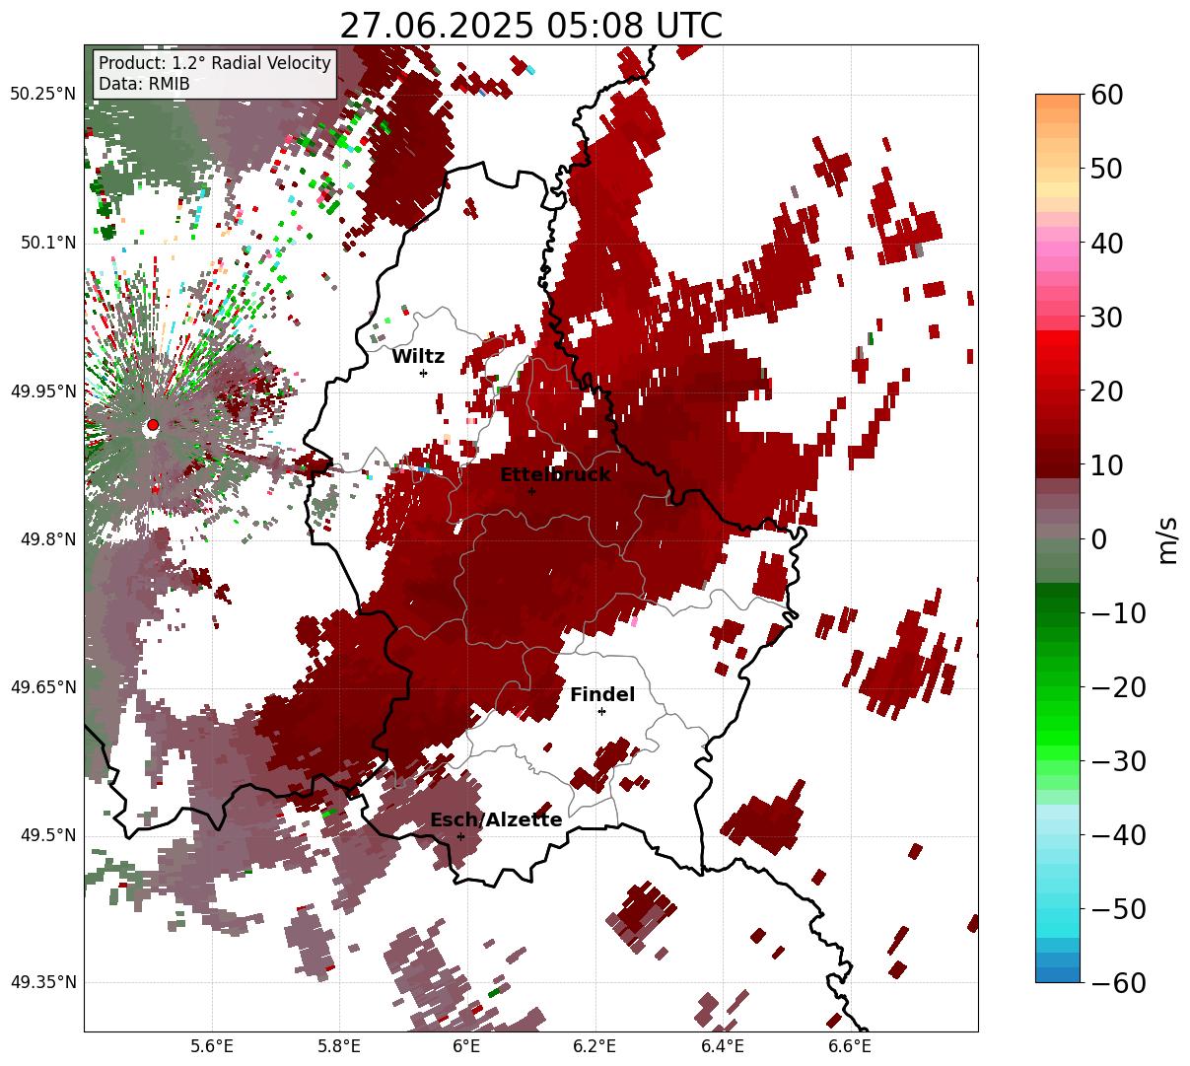Click the longitude label 5.6°E

click(x=212, y=1046)
